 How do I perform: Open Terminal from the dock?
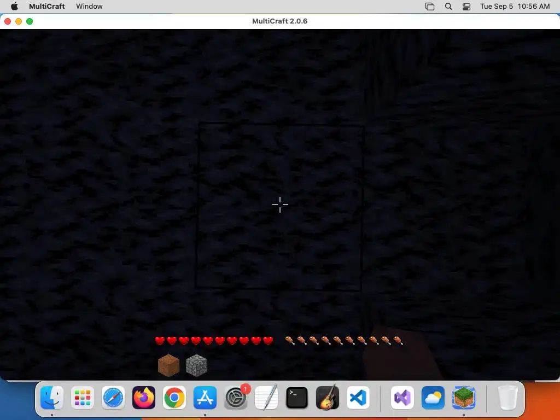(x=297, y=398)
